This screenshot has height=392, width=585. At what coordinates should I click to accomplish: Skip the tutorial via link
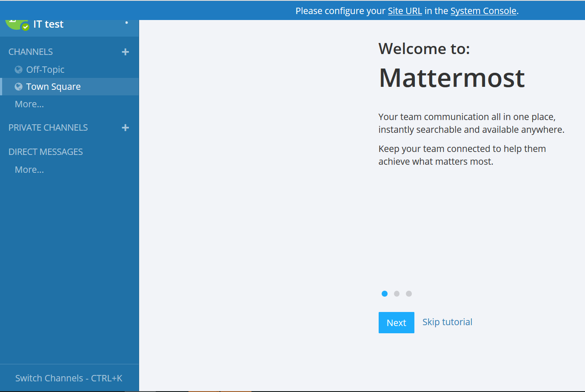pyautogui.click(x=447, y=322)
